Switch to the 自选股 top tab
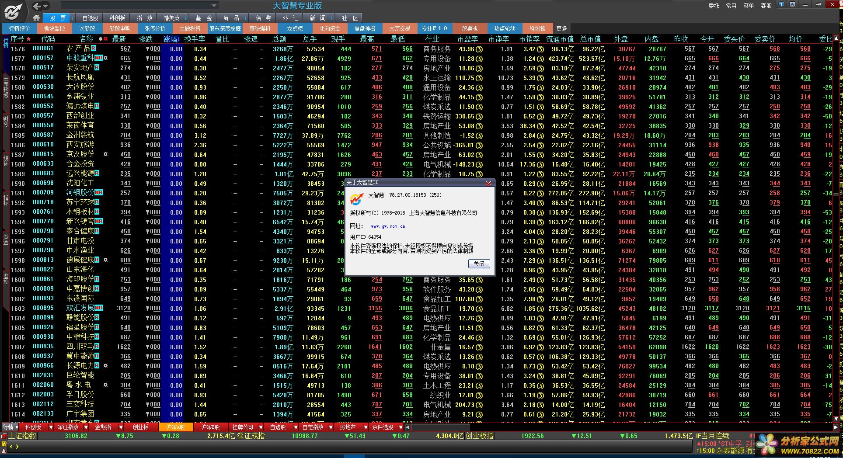This screenshot has height=458, width=843. point(90,18)
